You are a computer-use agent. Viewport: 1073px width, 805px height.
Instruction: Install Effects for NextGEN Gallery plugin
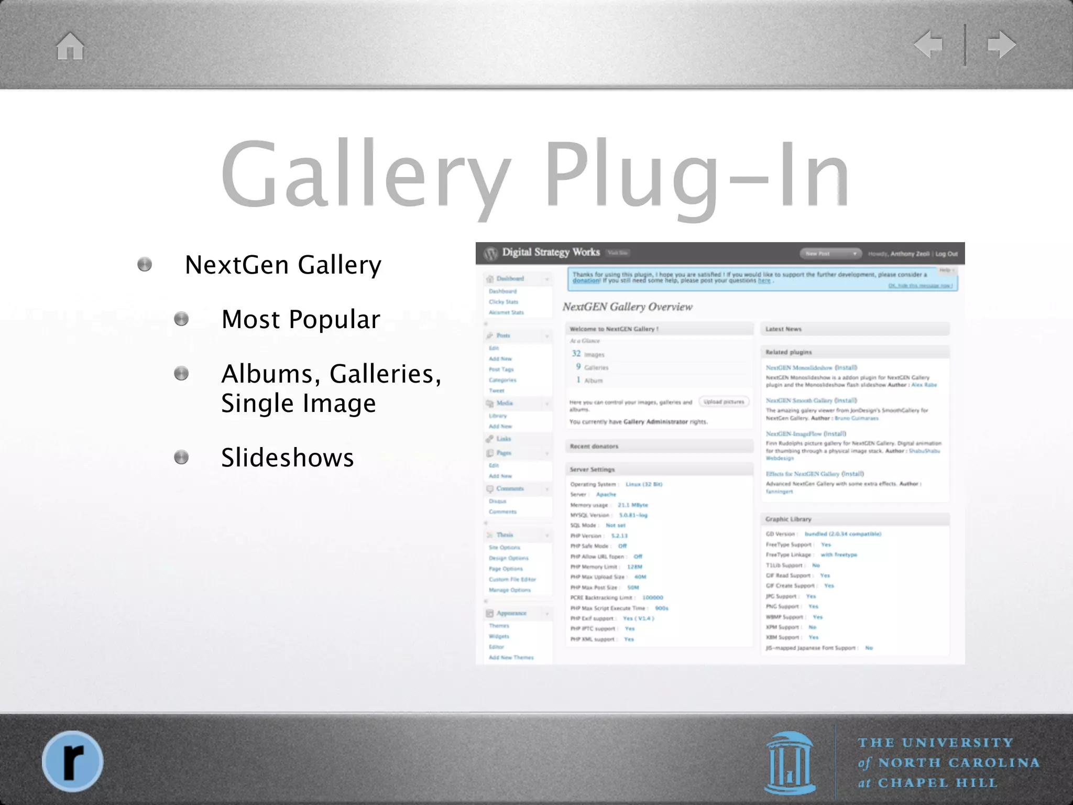[x=853, y=474]
